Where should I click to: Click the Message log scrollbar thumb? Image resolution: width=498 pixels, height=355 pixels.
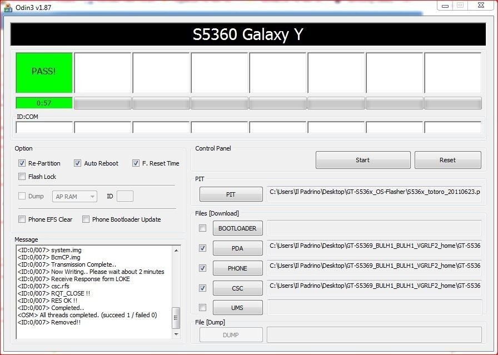[176, 318]
